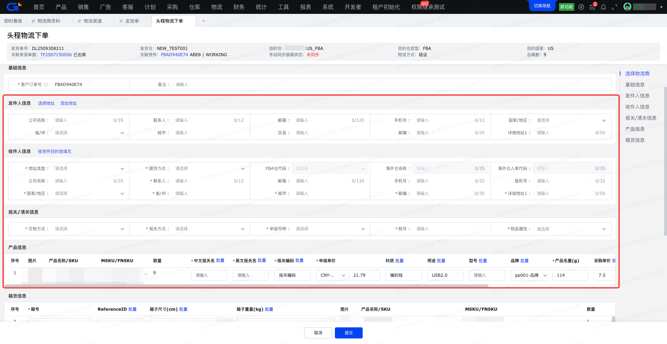Open sender 省/州 dropdown
This screenshot has width=667, height=344.
coord(89,133)
